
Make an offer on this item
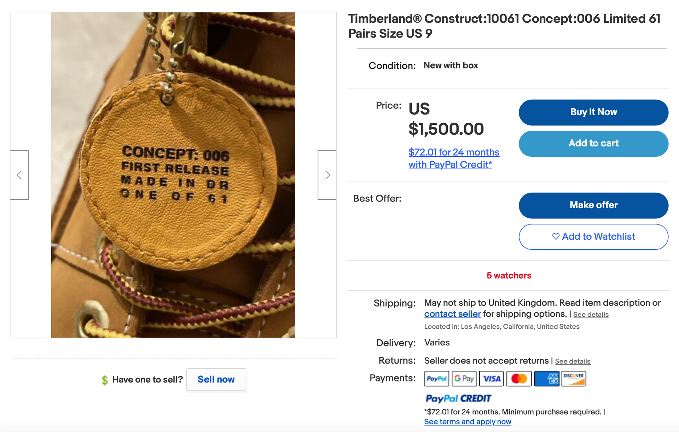[593, 205]
